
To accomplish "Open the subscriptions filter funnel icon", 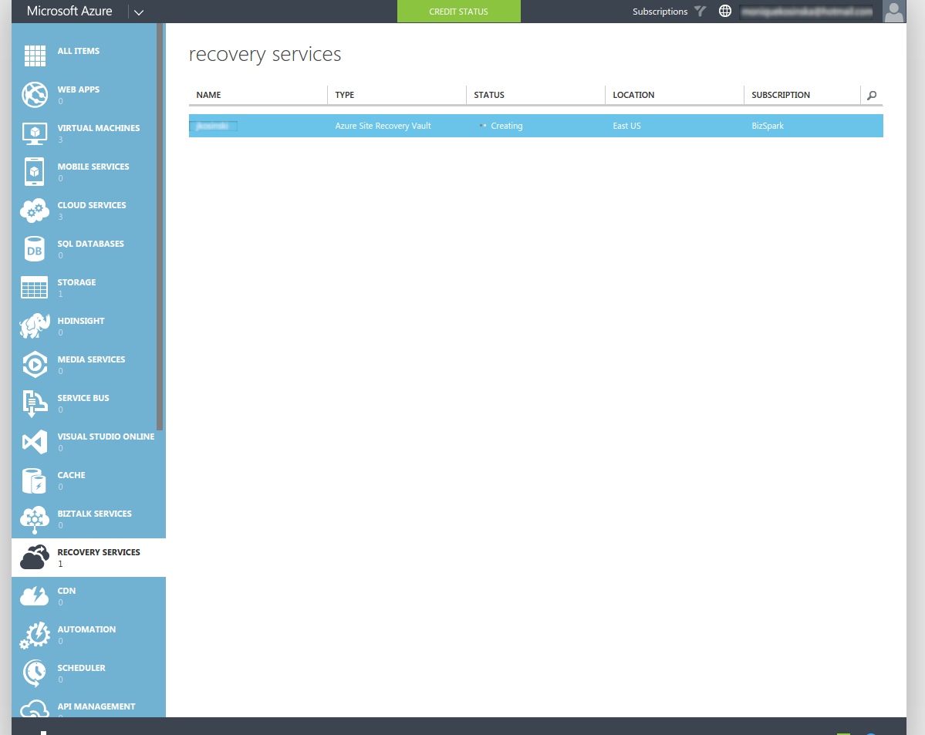I will pos(701,12).
